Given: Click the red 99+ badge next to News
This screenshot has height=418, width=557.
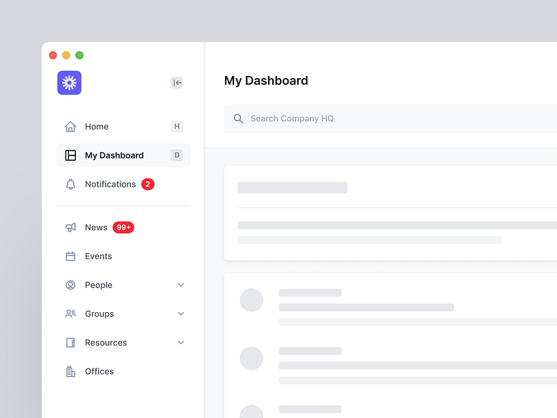Looking at the screenshot, I should [x=122, y=227].
